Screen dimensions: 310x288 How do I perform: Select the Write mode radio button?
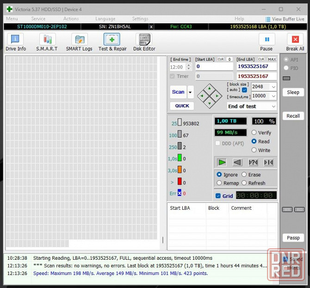click(x=254, y=150)
